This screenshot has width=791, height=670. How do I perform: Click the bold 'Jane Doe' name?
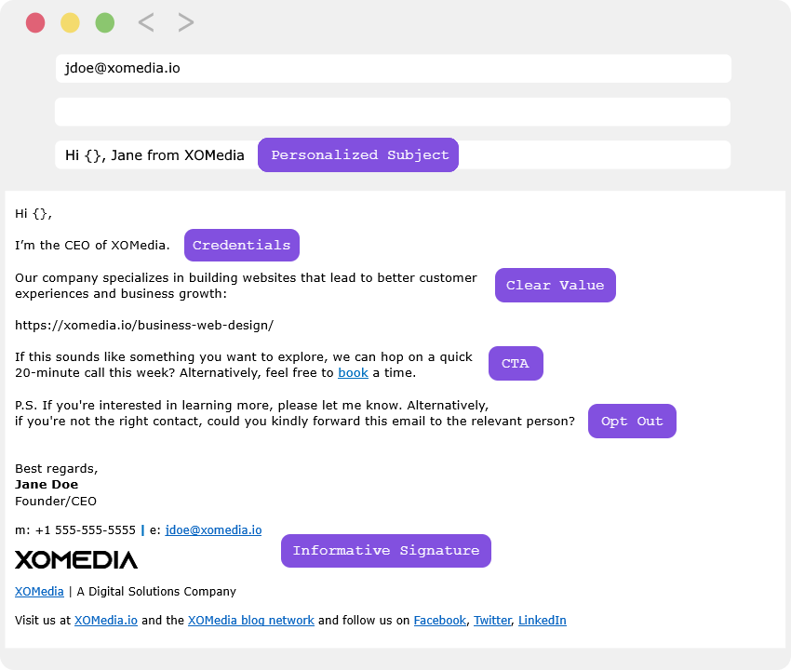[47, 484]
